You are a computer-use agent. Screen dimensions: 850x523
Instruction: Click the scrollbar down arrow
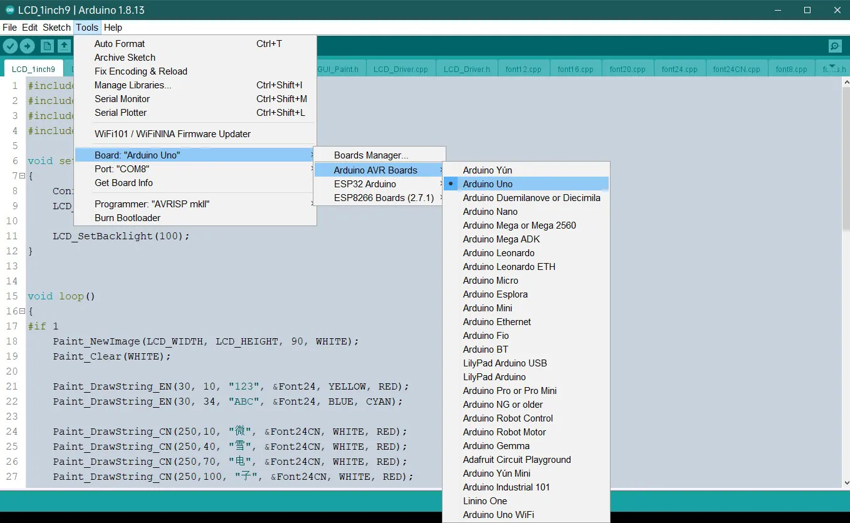[x=846, y=483]
